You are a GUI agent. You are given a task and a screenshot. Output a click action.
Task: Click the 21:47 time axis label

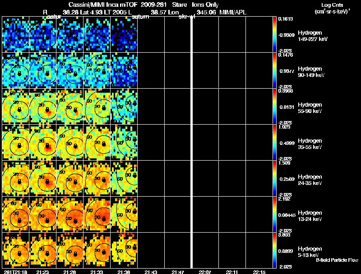click(x=178, y=272)
